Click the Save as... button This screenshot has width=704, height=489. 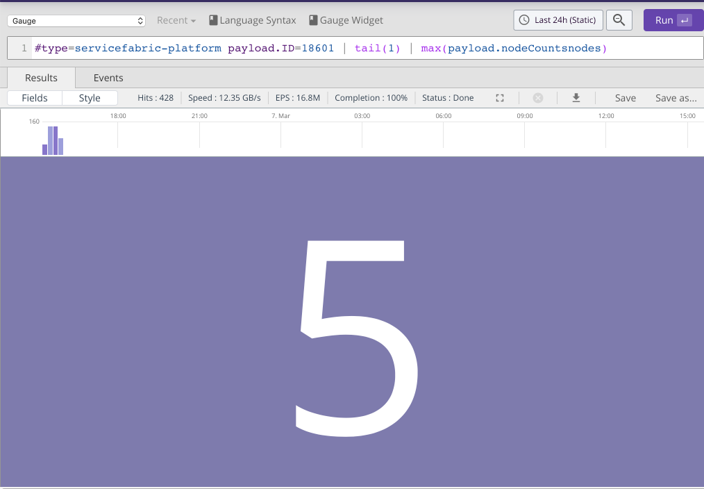pyautogui.click(x=676, y=98)
